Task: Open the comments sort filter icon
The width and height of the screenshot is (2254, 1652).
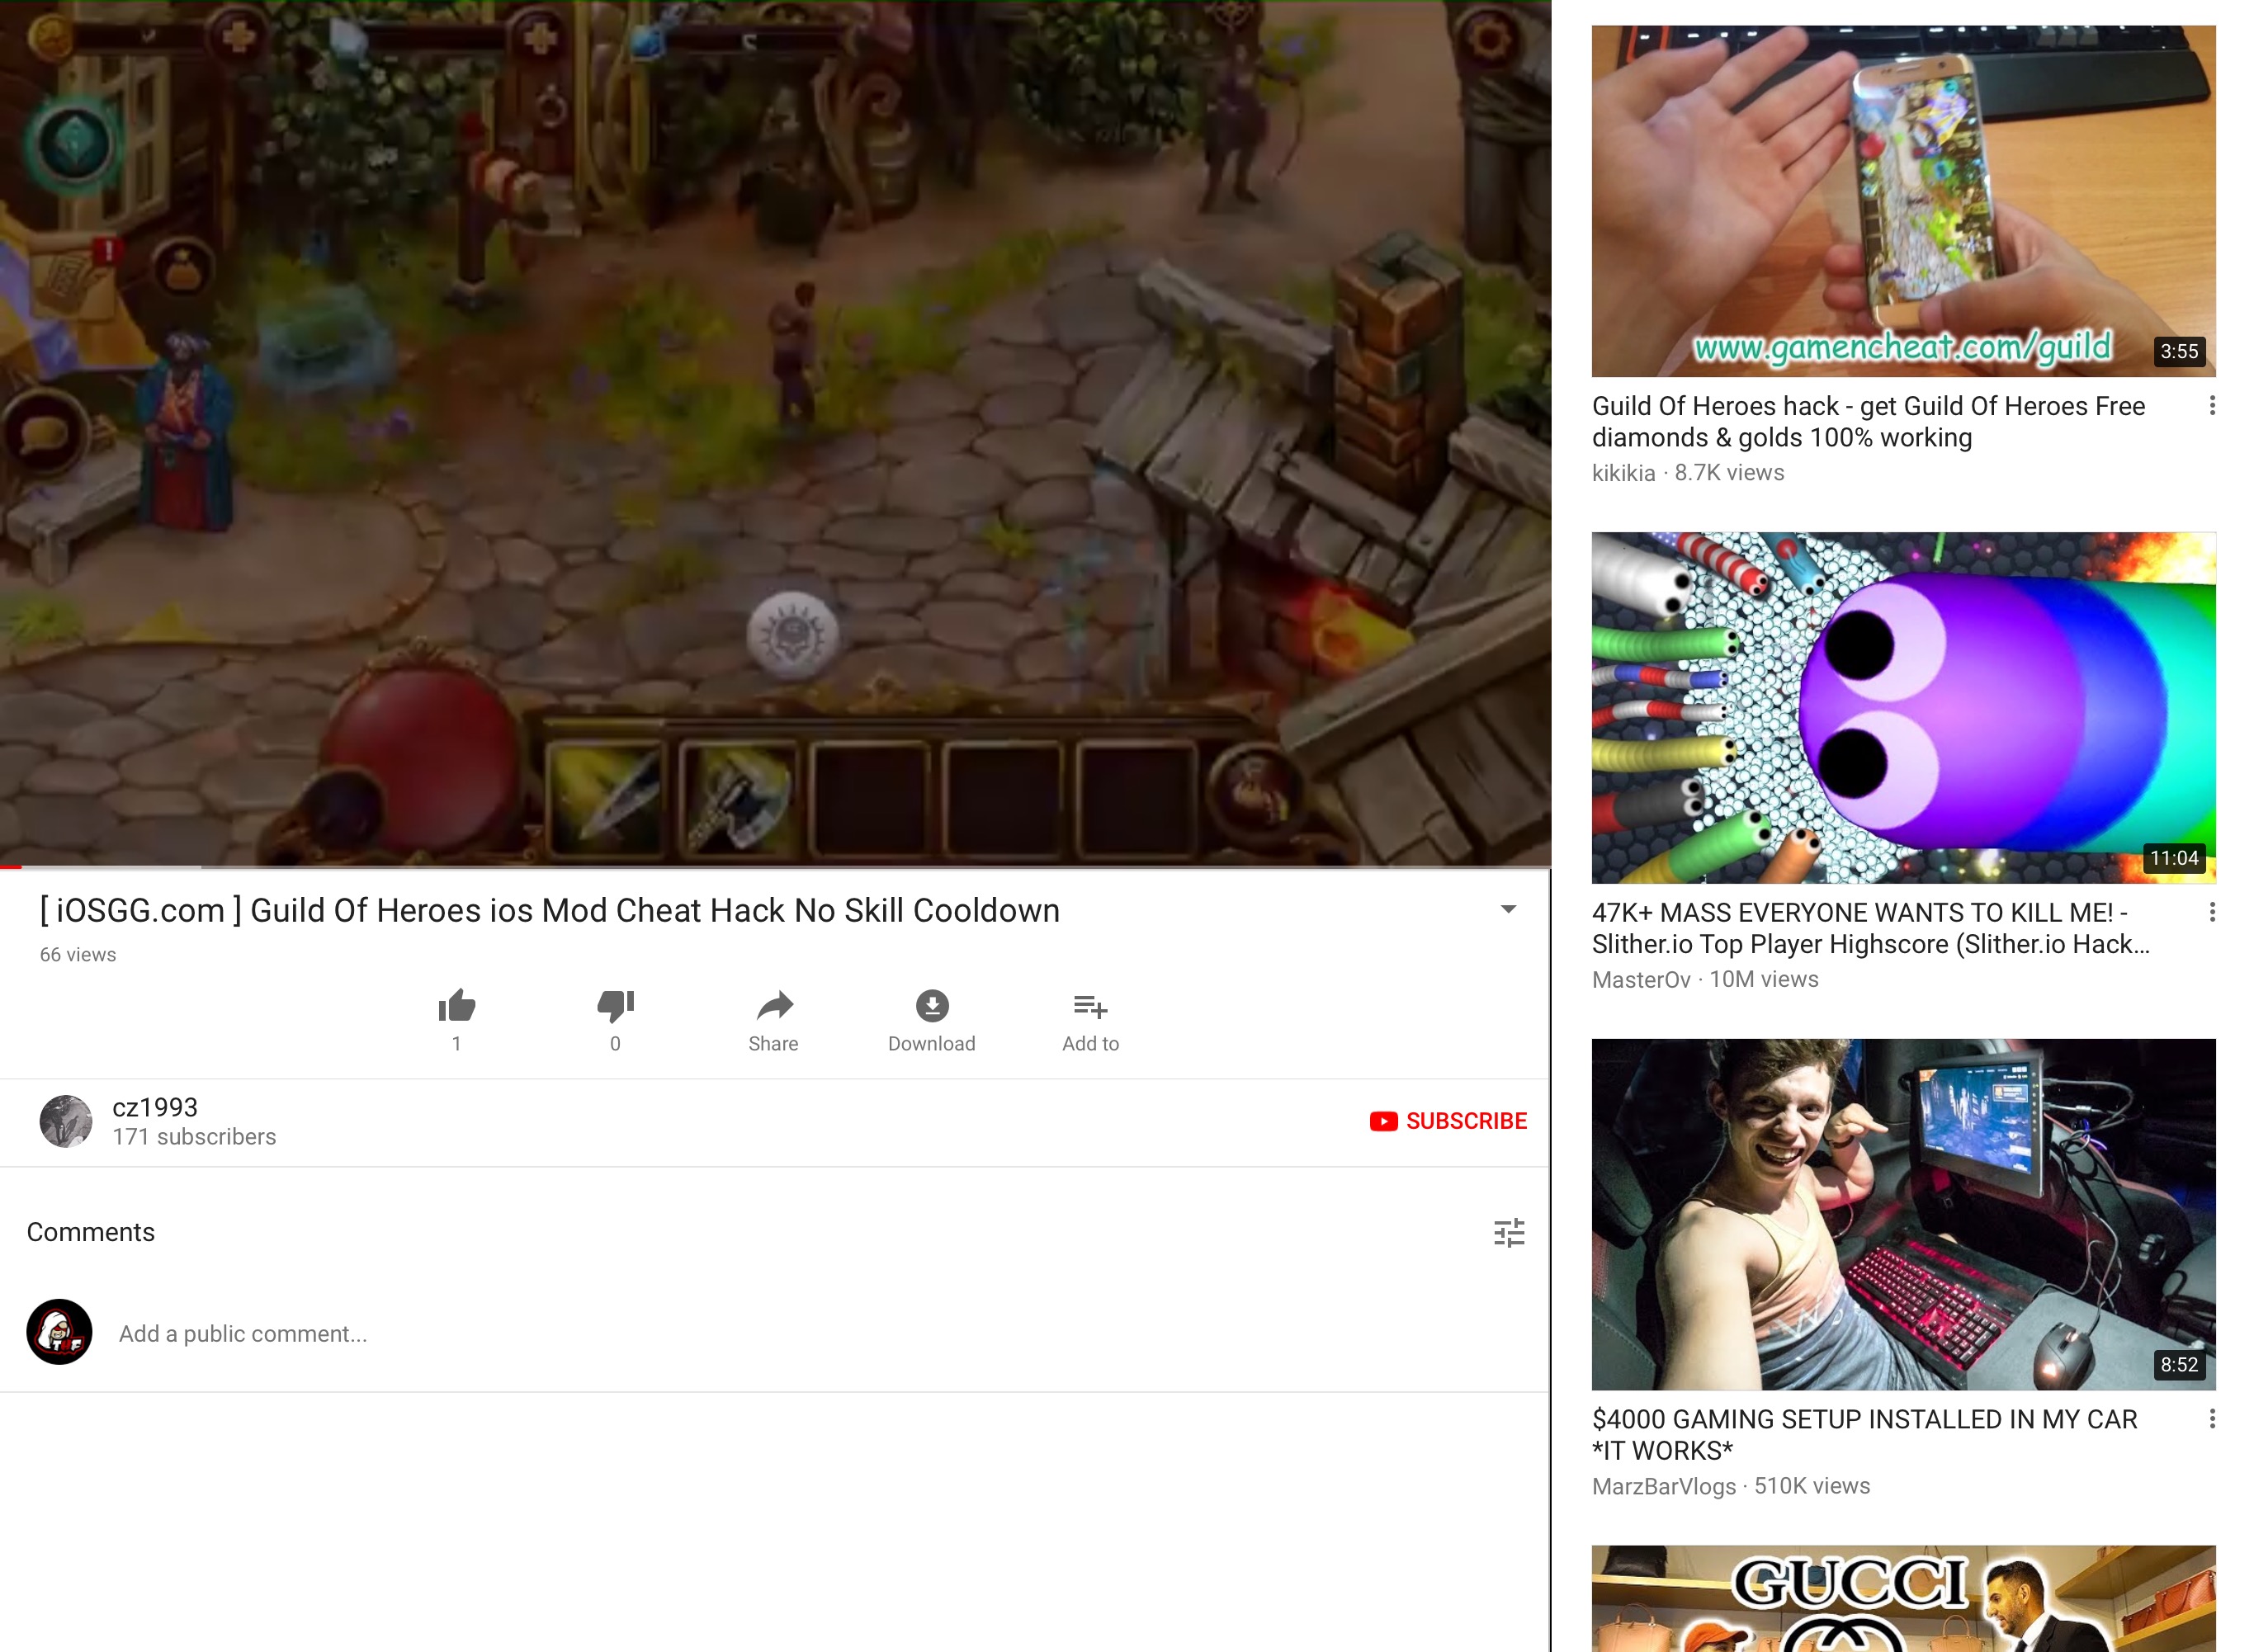Action: (1509, 1232)
